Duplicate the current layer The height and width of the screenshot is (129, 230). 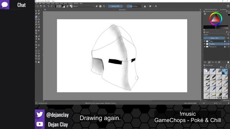[210, 62]
